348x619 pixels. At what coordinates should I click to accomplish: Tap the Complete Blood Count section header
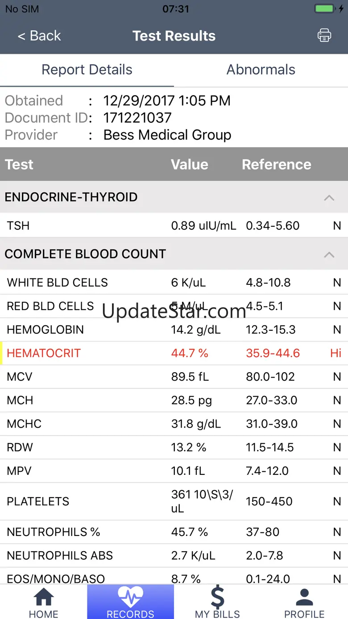(85, 254)
